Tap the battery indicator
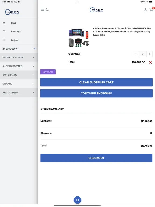The image size is (155, 207). click(150, 2)
